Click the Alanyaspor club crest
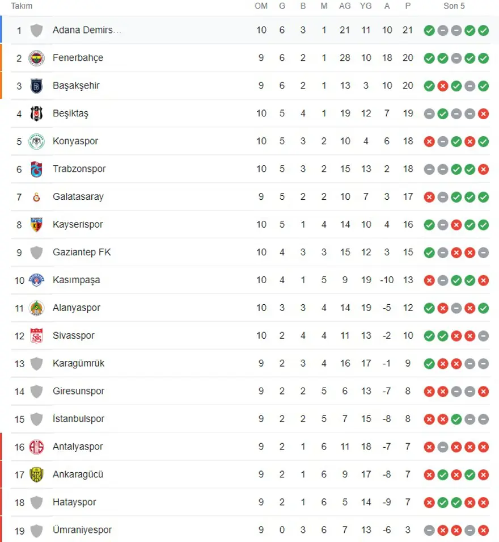 36,308
